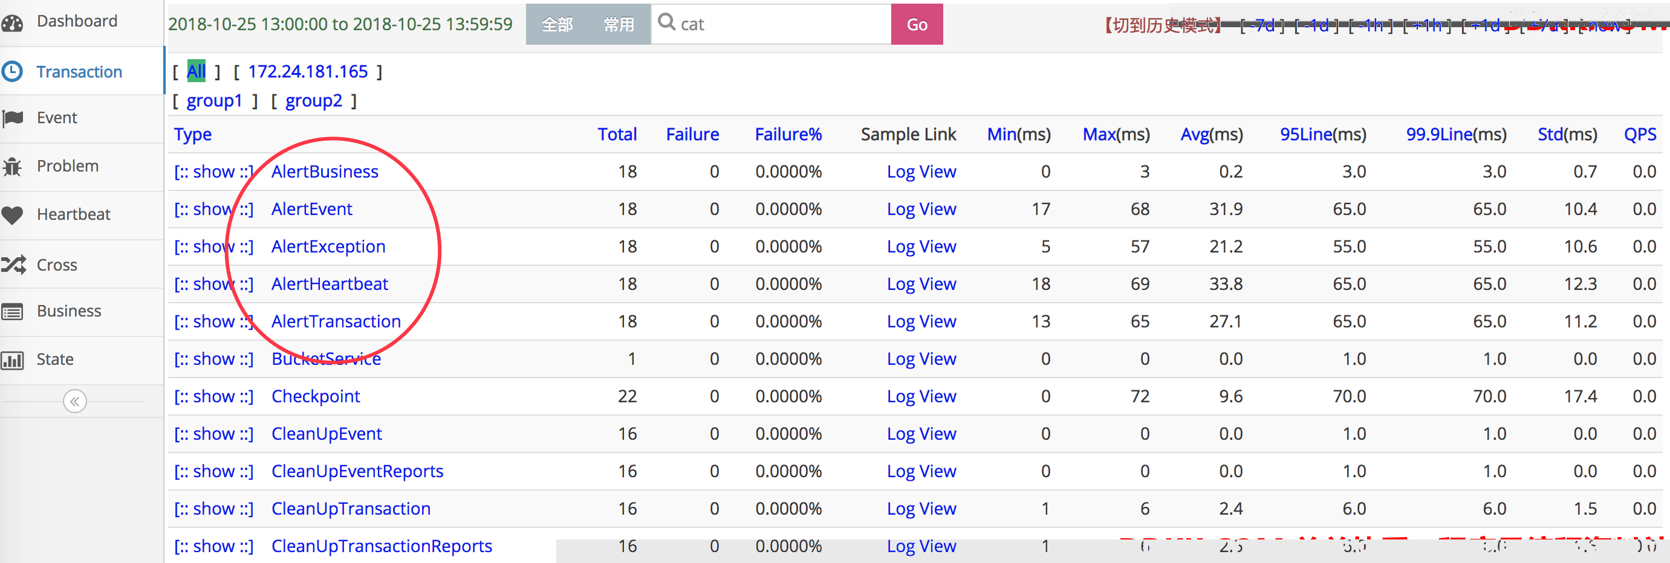Expand show chart for AlertEvent row

[214, 209]
